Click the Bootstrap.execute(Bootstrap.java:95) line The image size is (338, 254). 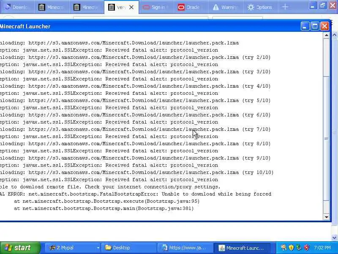click(x=107, y=202)
